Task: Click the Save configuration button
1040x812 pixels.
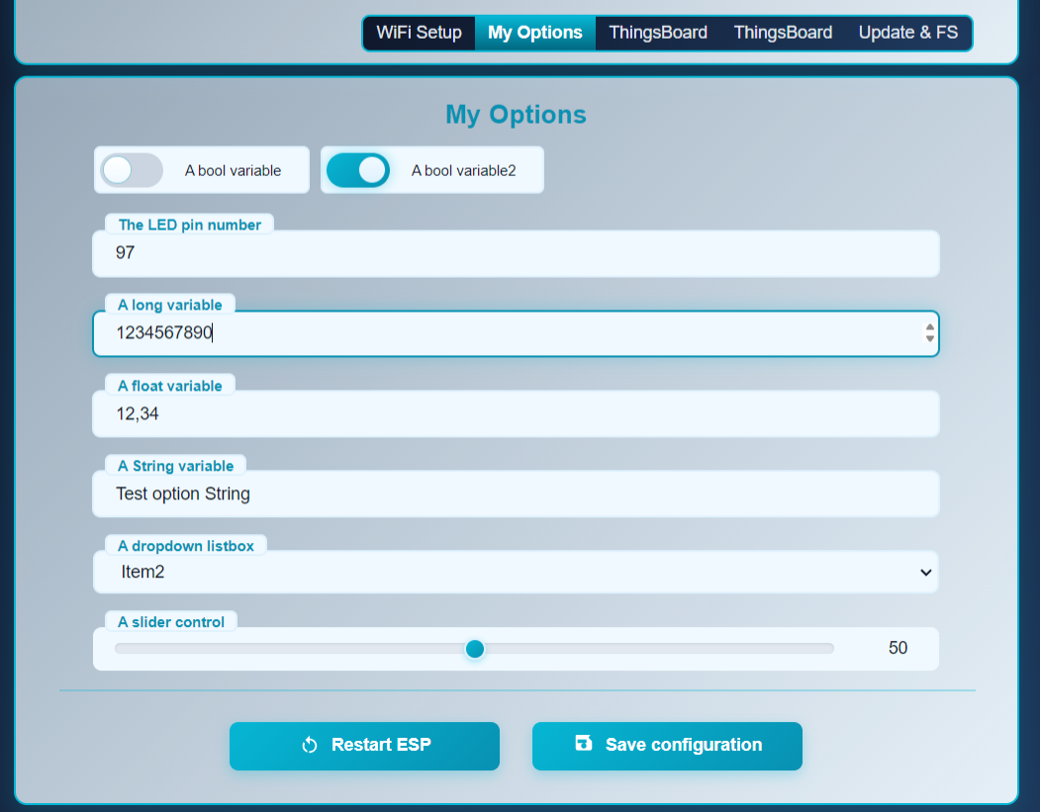Action: 667,746
